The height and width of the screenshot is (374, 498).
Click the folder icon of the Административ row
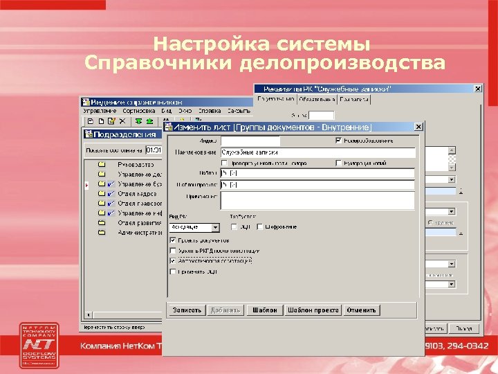click(102, 233)
